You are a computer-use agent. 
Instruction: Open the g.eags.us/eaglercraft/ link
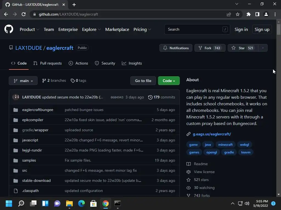point(212,134)
